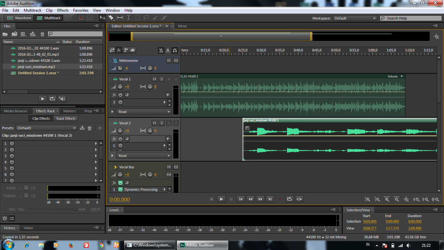This screenshot has height=250, width=444.
Task: Toggle snapping with the magnet icon
Action: [175, 50]
